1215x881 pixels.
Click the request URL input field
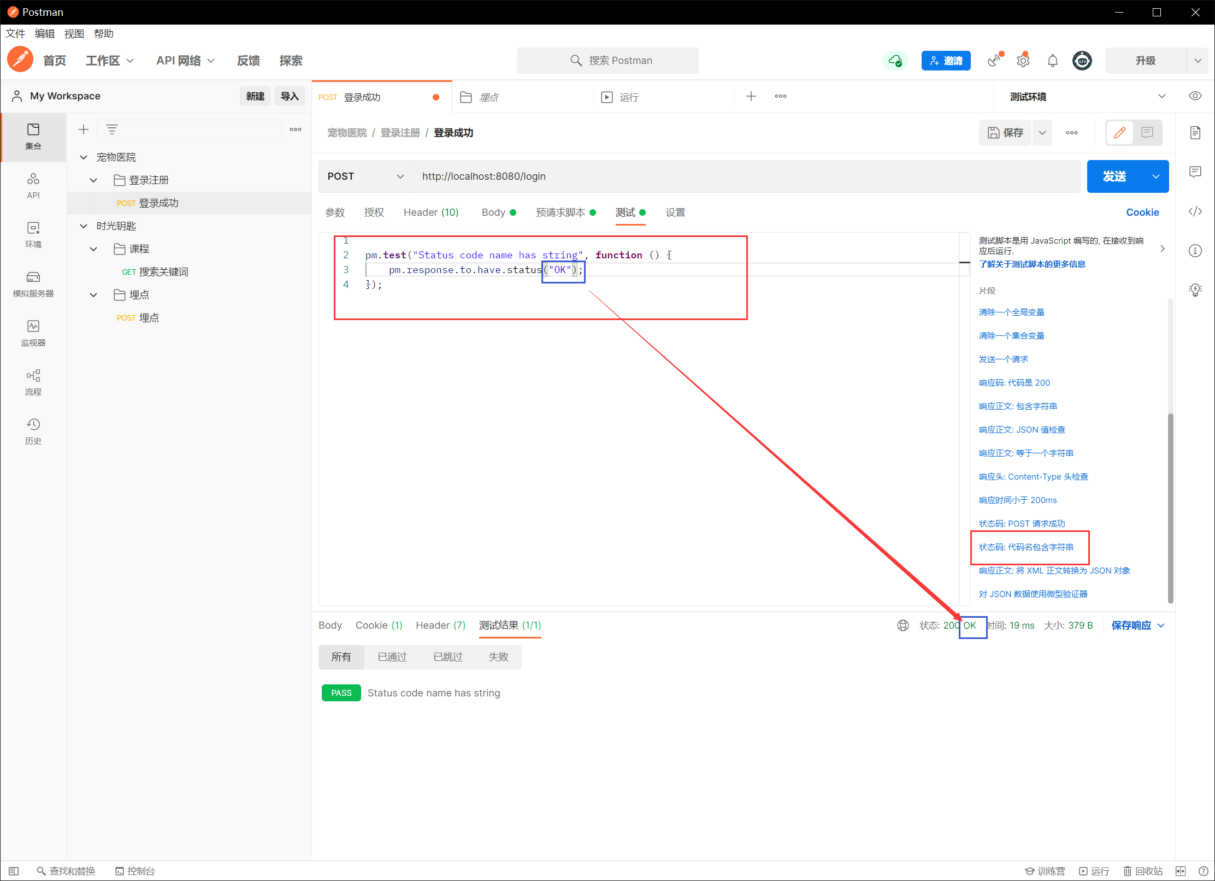[x=743, y=176]
